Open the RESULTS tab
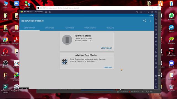This screenshot has width=177, height=99. coord(110,28)
